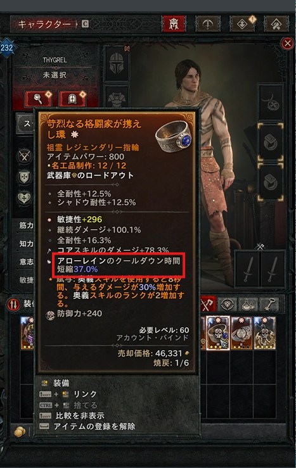
Task: Select the rightmost skull helm inventory item
Action: click(x=265, y=333)
